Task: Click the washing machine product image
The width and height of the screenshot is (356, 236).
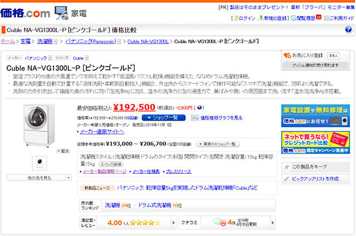Action: pyautogui.click(x=39, y=126)
